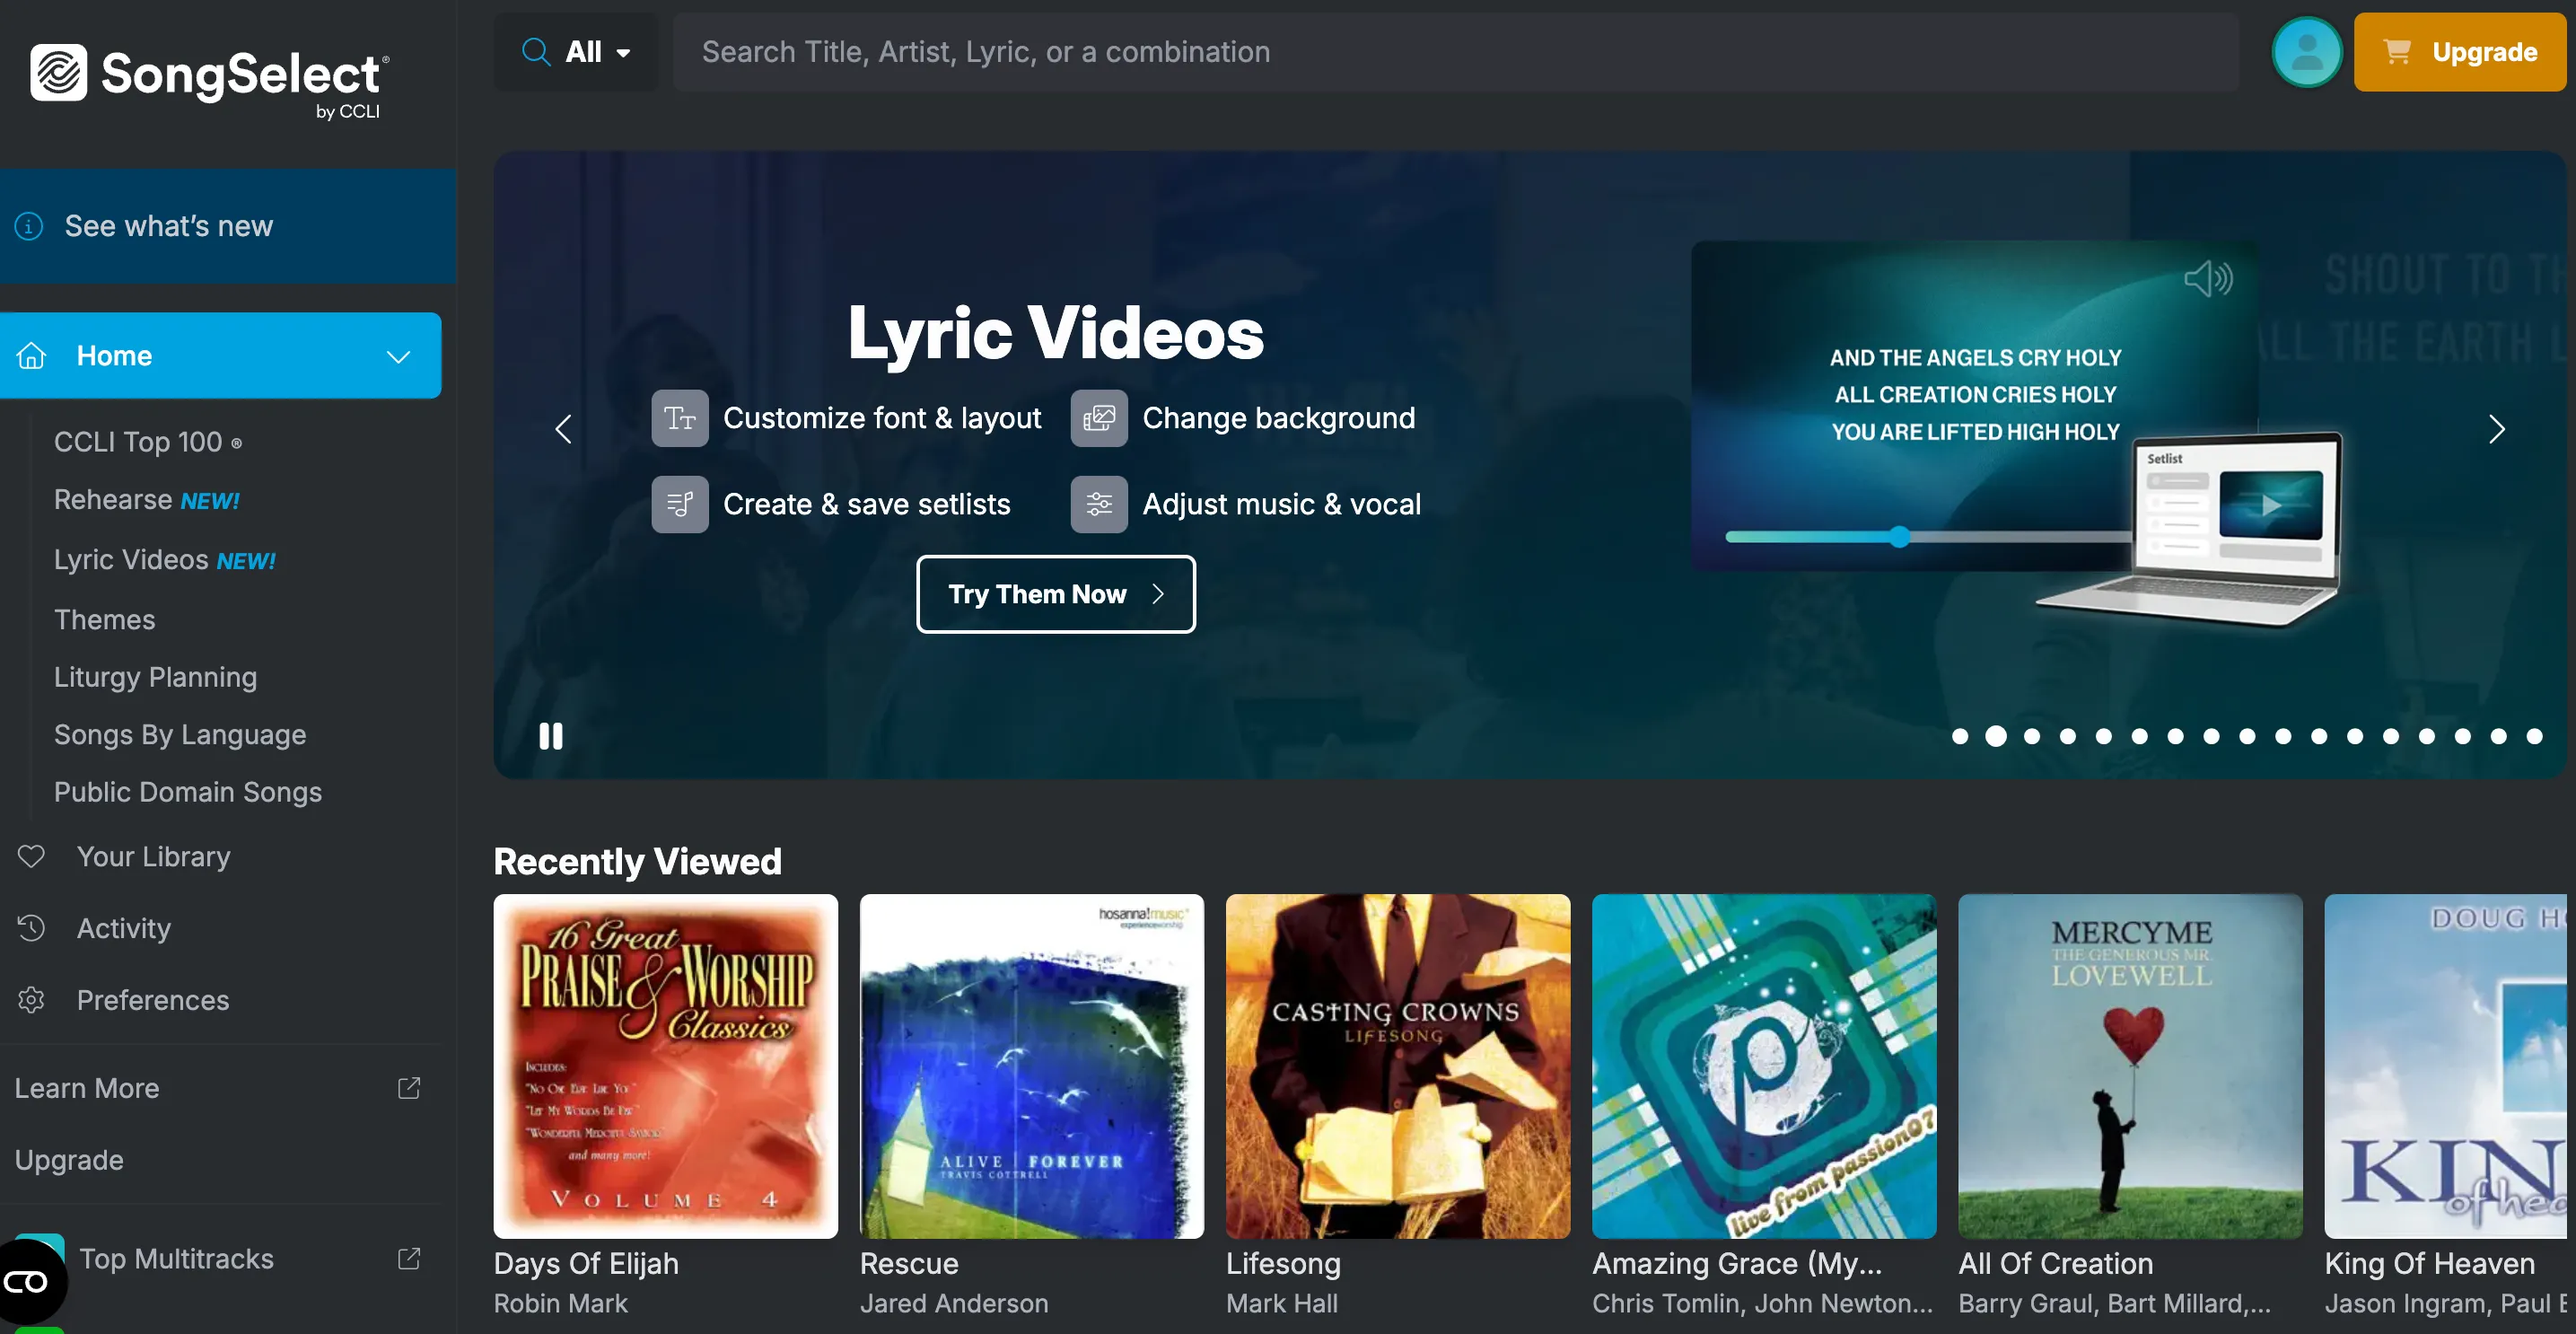
Task: Pause the banner carousel
Action: pos(551,736)
